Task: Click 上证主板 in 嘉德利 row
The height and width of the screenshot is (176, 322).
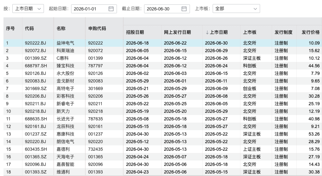Action: (252, 149)
